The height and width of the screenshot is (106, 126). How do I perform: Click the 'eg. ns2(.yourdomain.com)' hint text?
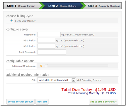pos(70,46)
